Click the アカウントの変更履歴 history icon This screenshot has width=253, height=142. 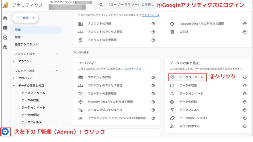coord(81,40)
